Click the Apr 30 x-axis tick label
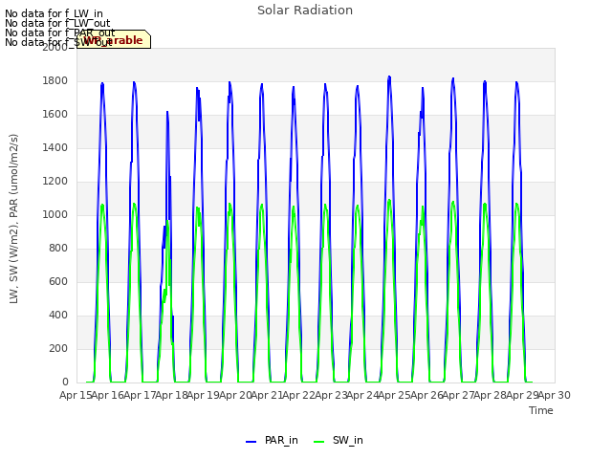Screen dimensions: 612x459 (555, 395)
